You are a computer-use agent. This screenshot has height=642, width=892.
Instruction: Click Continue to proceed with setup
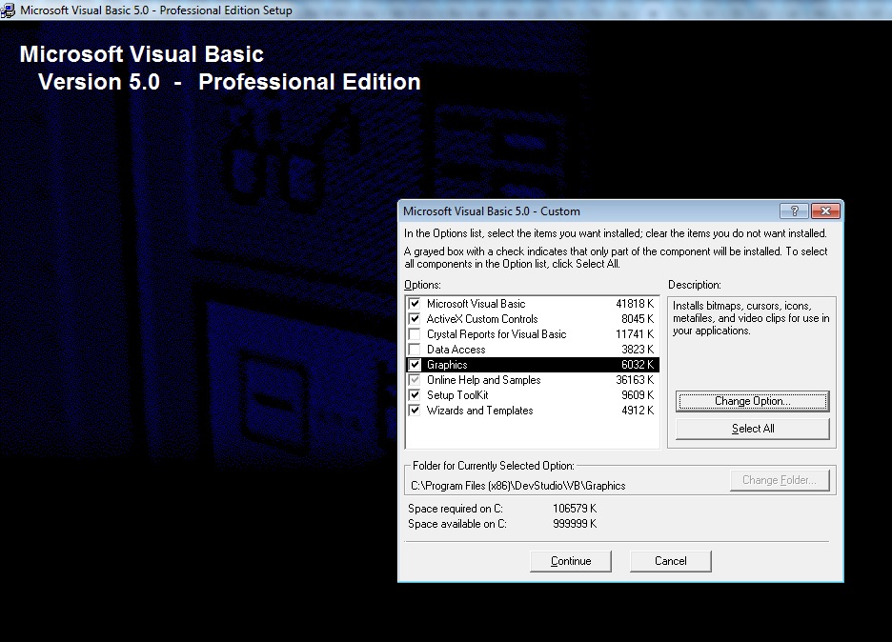571,561
